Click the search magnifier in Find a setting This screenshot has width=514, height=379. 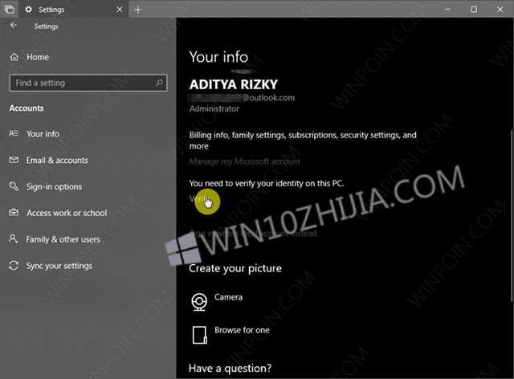tap(161, 83)
